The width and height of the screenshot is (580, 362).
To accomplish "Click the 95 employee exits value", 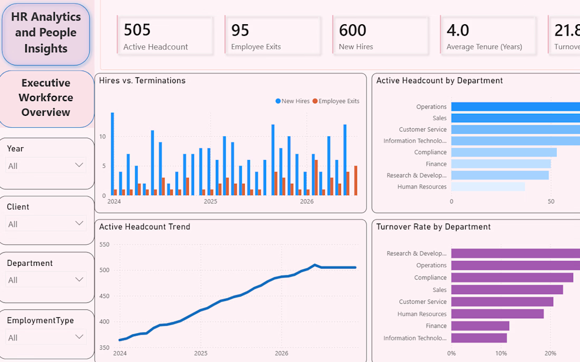I will click(x=240, y=31).
